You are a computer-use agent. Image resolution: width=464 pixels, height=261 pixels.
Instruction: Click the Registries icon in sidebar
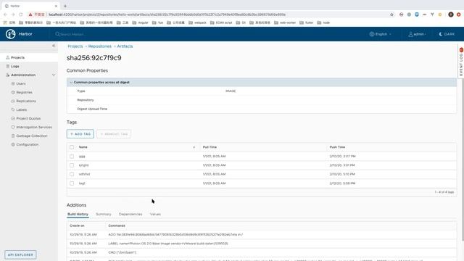click(x=13, y=92)
